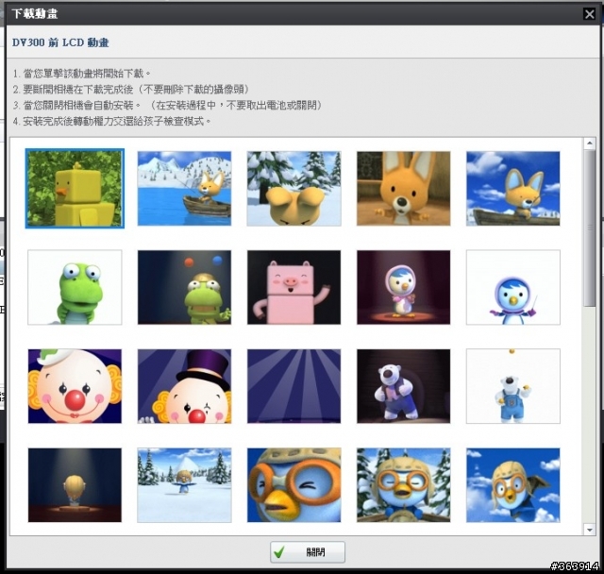The image size is (604, 574).
Task: Click the scrollbar down arrow
Action: click(589, 530)
